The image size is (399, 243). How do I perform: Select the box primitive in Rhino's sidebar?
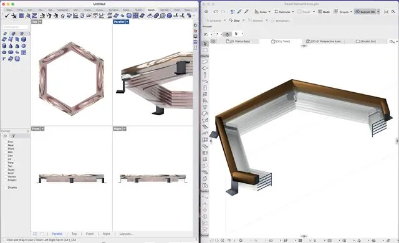pyautogui.click(x=24, y=39)
